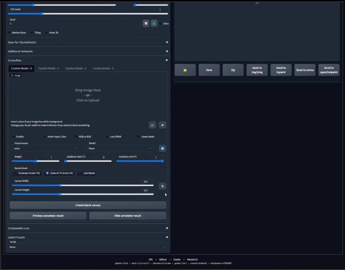Screen dimensions: 345x270
Task: Refresh the ControlNet model list icon
Action: point(162,148)
